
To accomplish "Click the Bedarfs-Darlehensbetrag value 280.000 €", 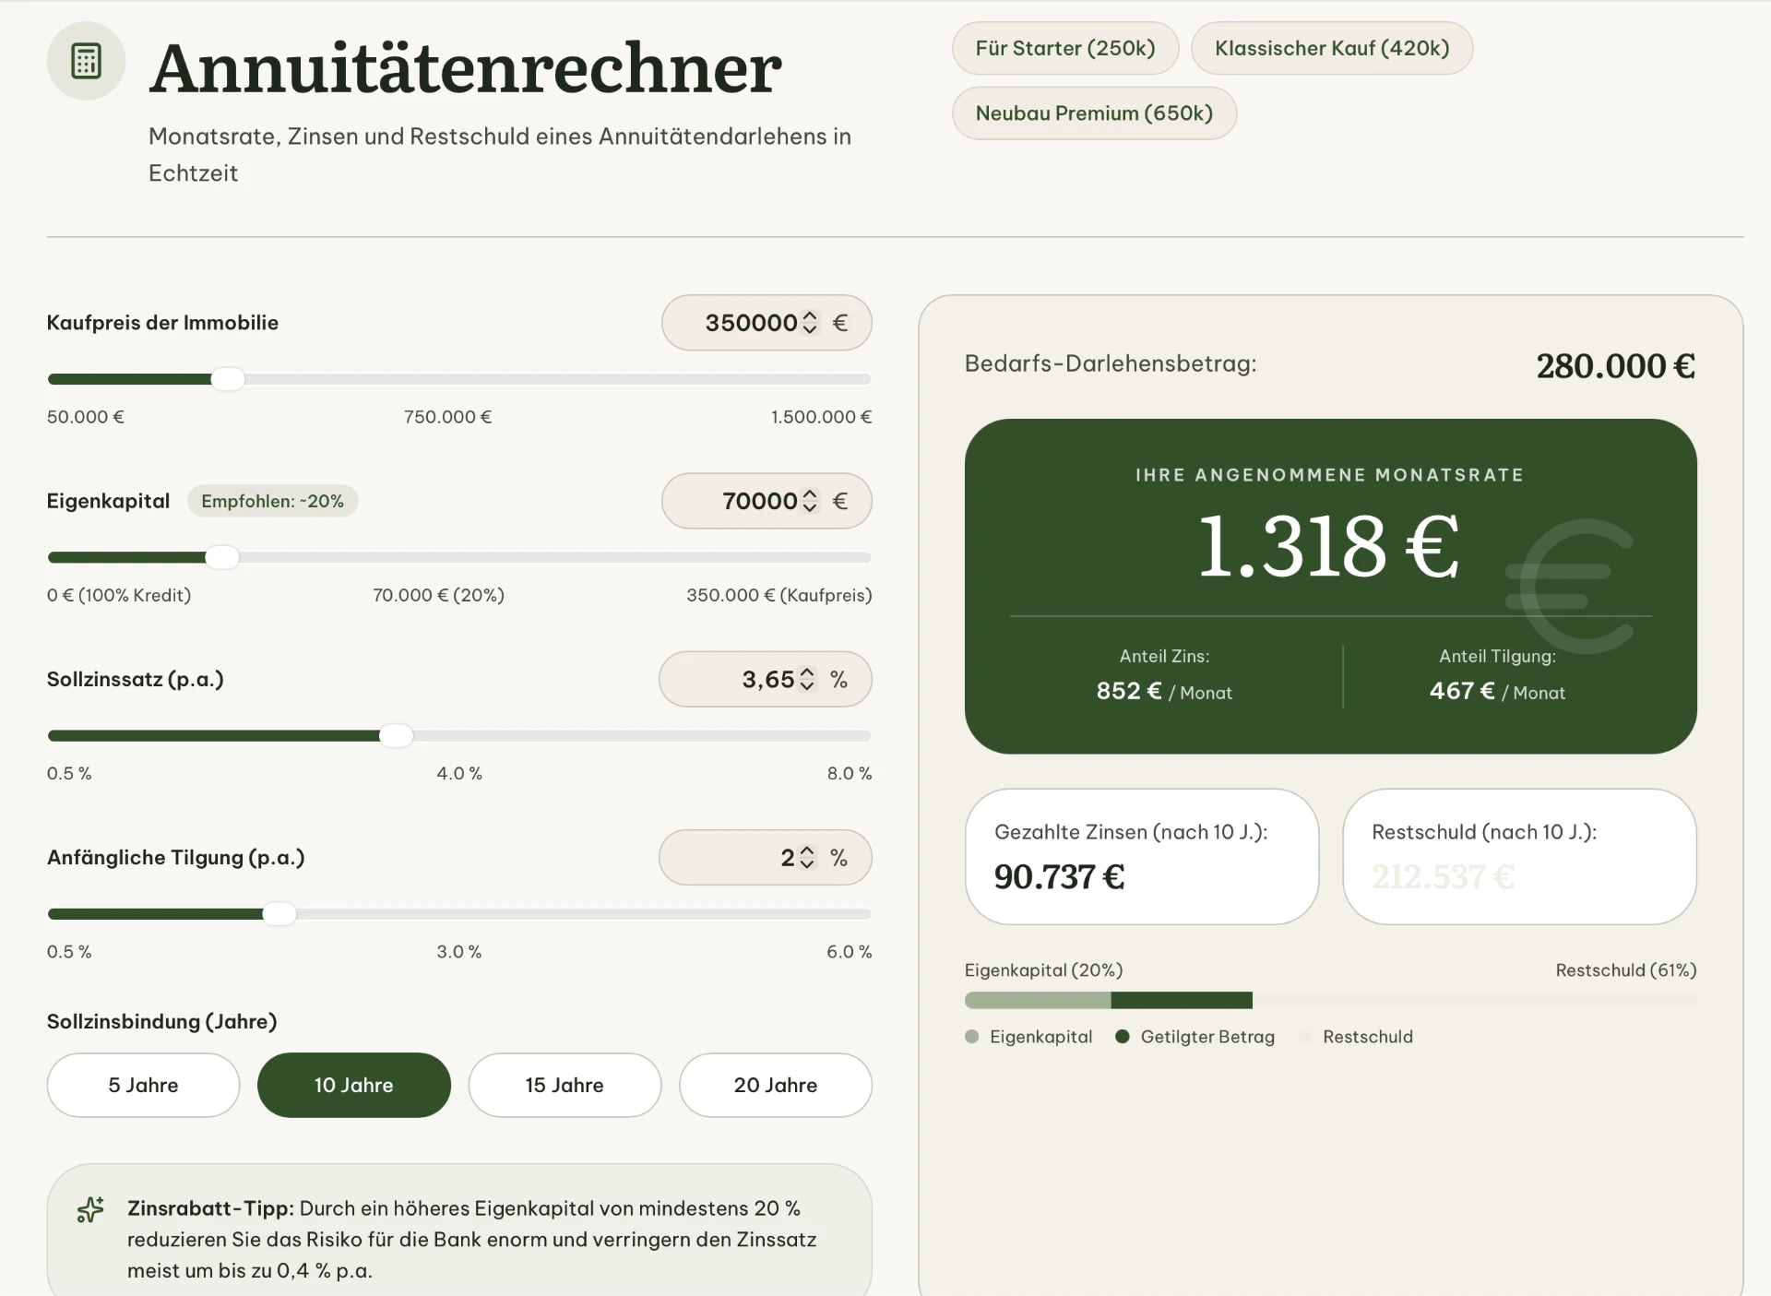I will click(x=1616, y=366).
